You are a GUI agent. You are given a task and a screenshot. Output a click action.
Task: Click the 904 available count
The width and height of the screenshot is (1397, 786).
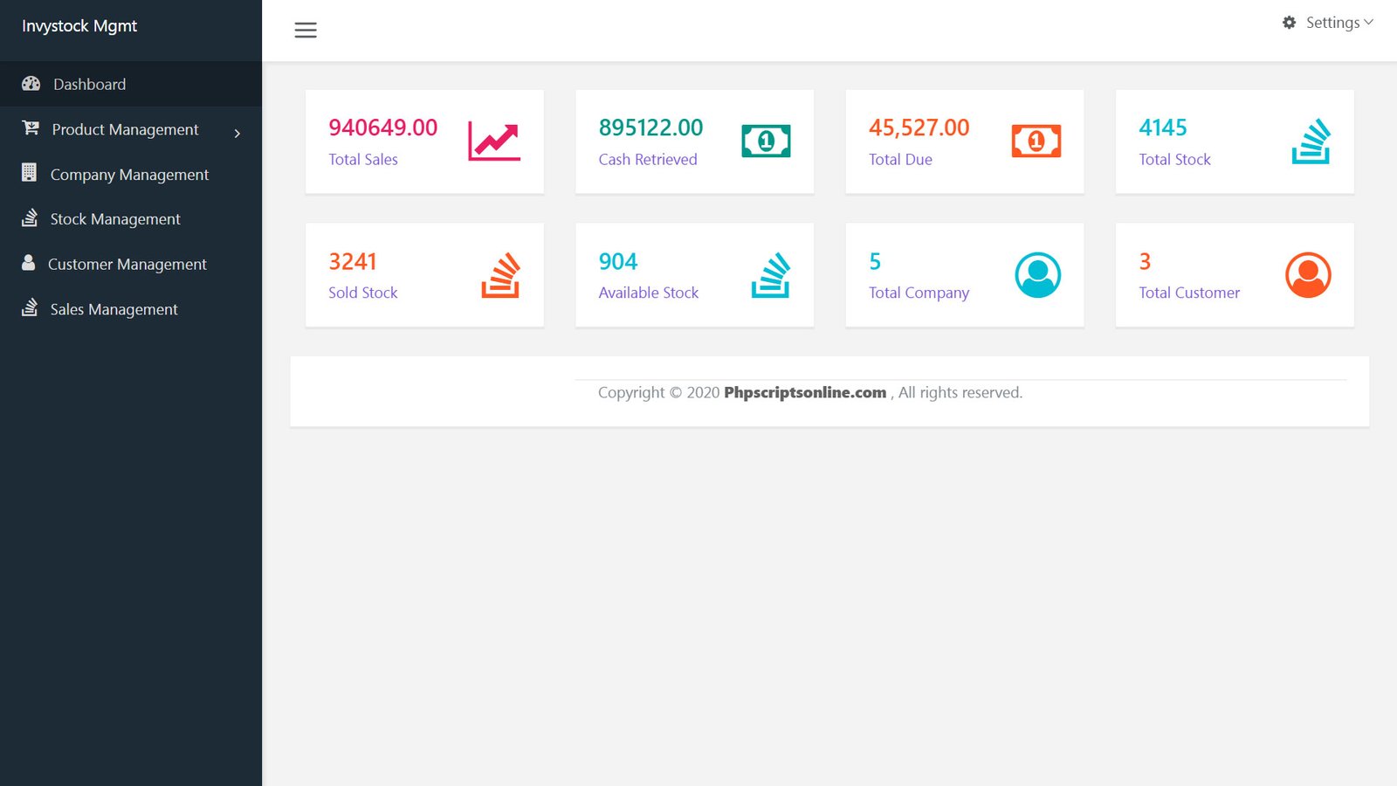618,261
